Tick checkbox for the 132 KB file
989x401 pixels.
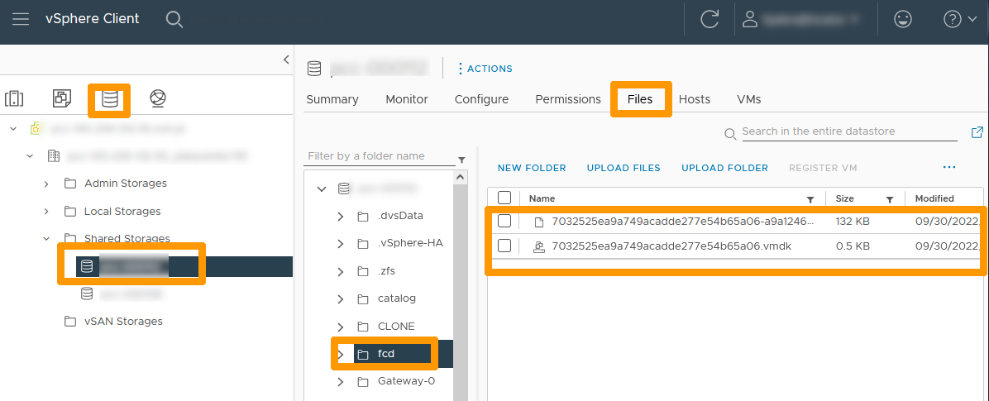(x=504, y=221)
